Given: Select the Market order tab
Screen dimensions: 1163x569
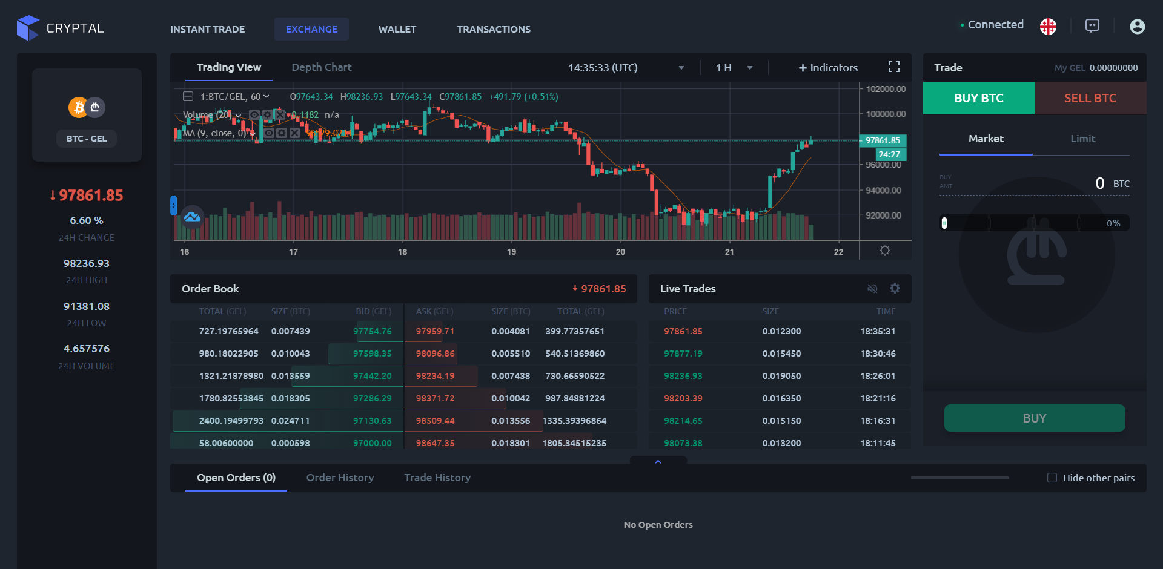Looking at the screenshot, I should (x=986, y=139).
